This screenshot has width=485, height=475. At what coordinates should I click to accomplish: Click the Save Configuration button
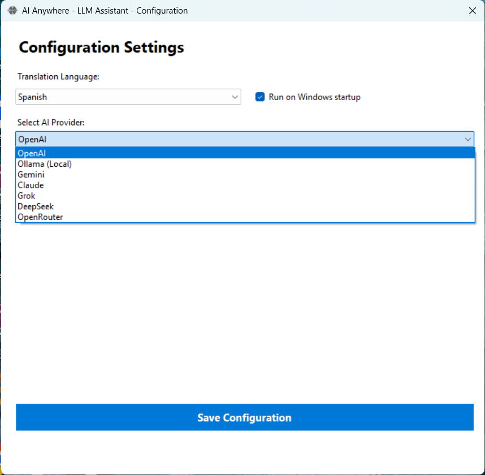point(245,417)
